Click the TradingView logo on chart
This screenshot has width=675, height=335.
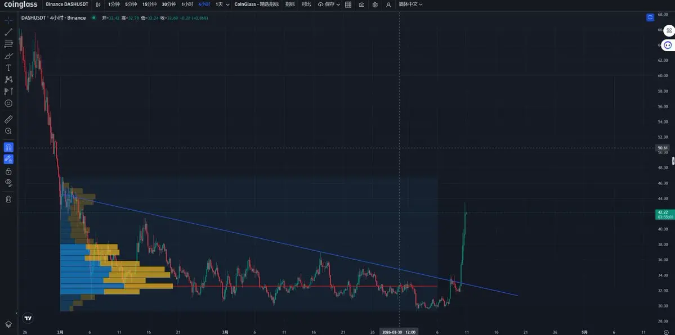(28, 318)
